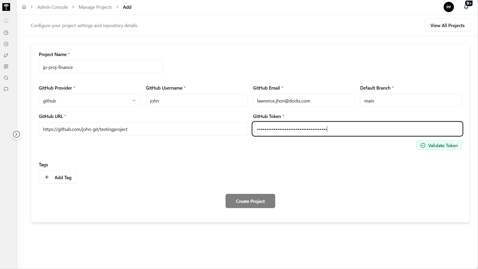Open the GitHub Provider dropdown
This screenshot has width=478, height=269.
click(x=90, y=100)
